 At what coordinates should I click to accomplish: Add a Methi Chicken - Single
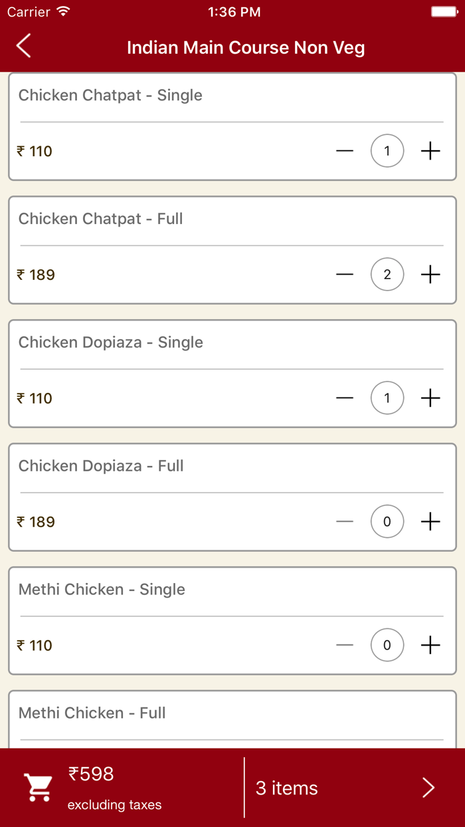(430, 645)
